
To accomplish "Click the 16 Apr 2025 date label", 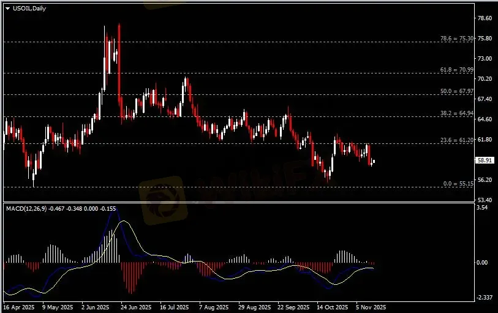I will click(19, 307).
